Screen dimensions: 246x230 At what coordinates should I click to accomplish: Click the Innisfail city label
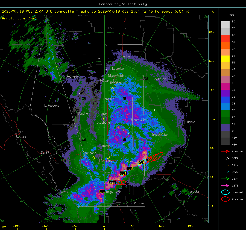tap(110, 99)
